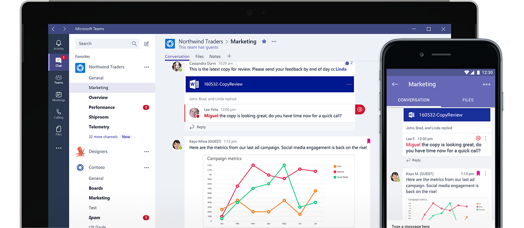Tap the 160532-CopyReview file on the phone
The height and width of the screenshot is (228, 524).
pos(447,115)
